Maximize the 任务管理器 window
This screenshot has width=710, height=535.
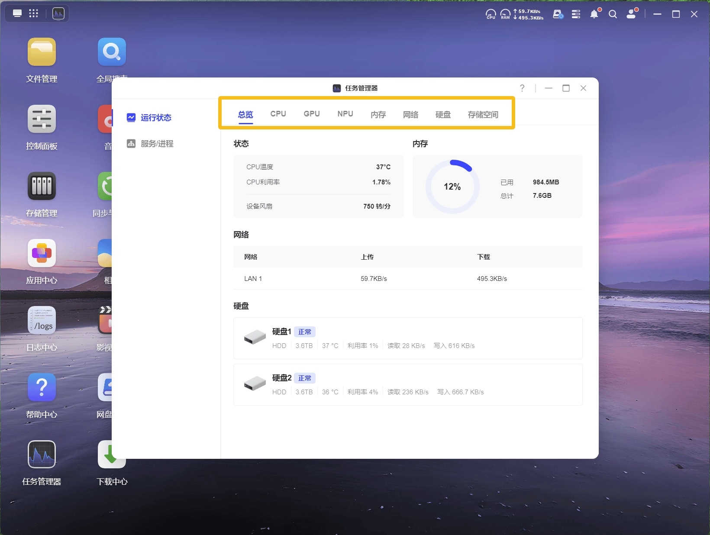click(566, 88)
